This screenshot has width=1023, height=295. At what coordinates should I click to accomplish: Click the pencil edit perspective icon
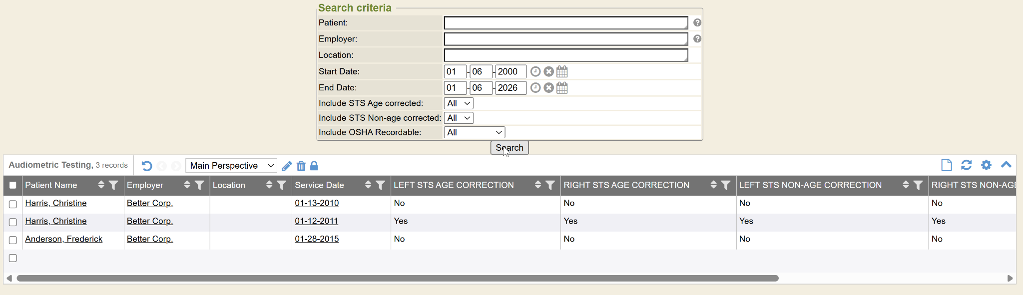[287, 166]
